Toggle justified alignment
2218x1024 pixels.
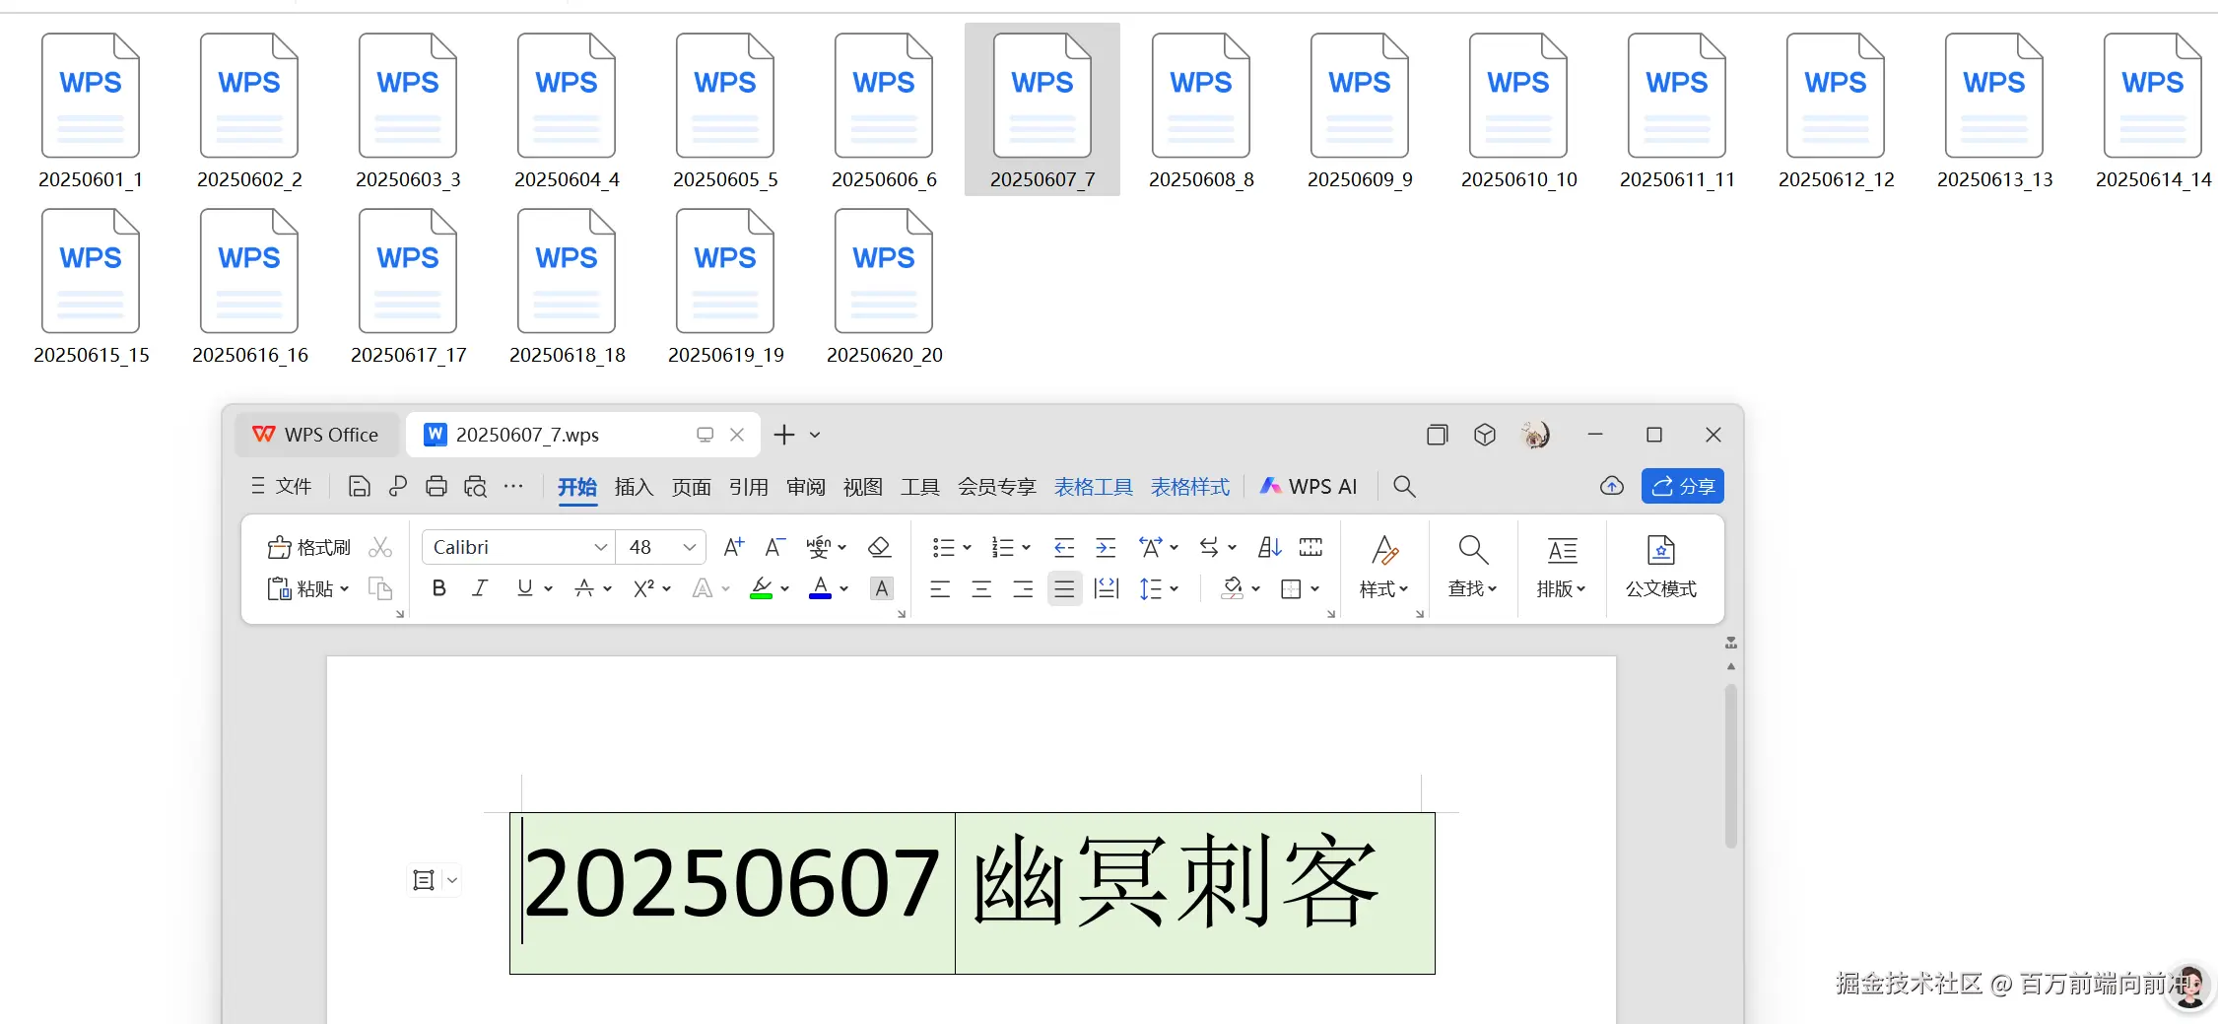[1064, 589]
